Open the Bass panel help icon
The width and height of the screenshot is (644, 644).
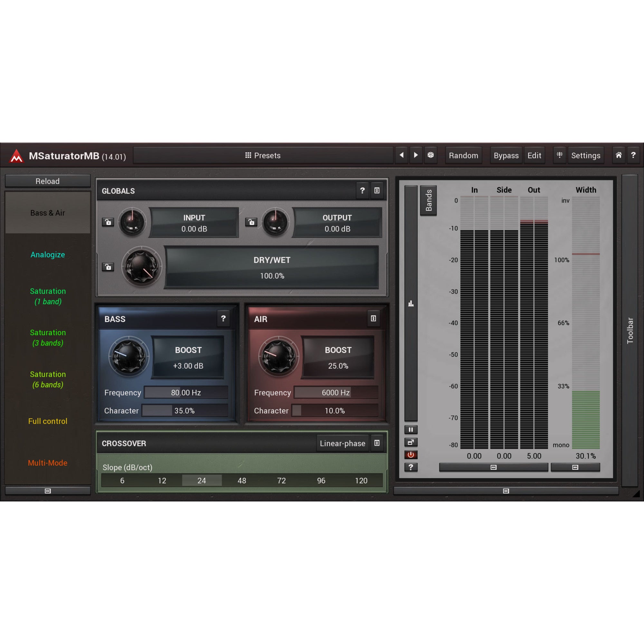223,319
